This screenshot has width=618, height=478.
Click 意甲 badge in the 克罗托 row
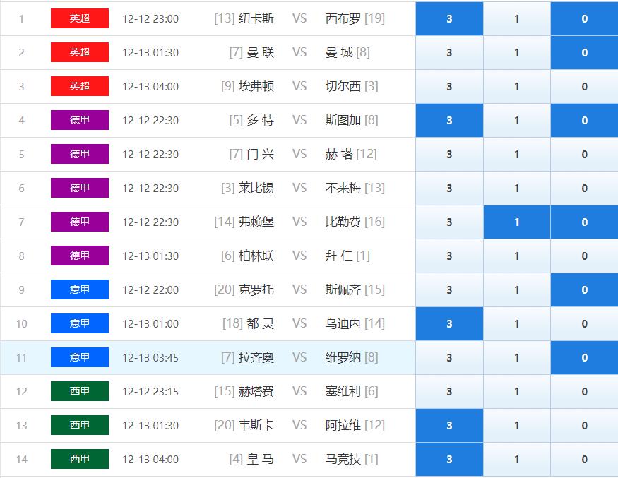pyautogui.click(x=80, y=289)
